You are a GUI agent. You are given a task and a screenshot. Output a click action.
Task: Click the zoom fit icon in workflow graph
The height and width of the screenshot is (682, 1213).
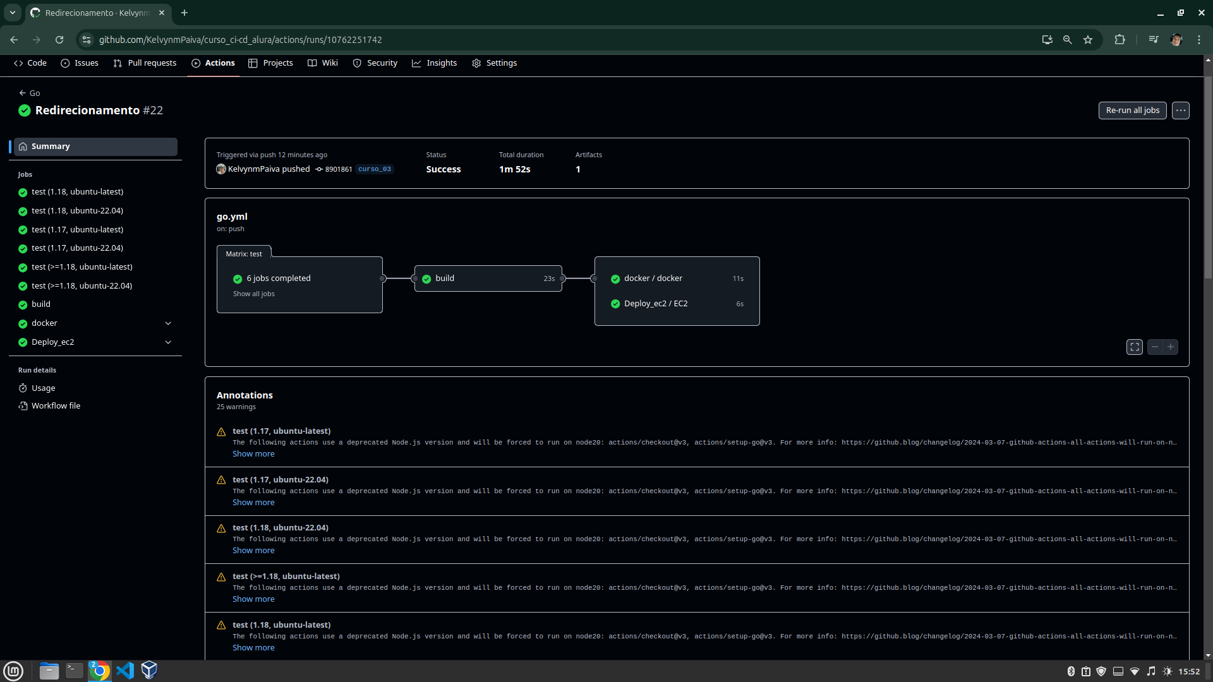(x=1135, y=347)
